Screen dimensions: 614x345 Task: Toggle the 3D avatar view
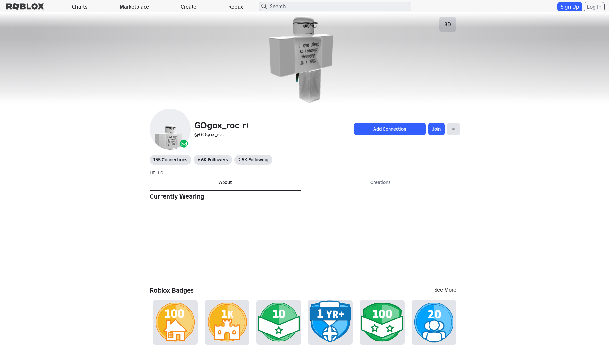(x=447, y=24)
